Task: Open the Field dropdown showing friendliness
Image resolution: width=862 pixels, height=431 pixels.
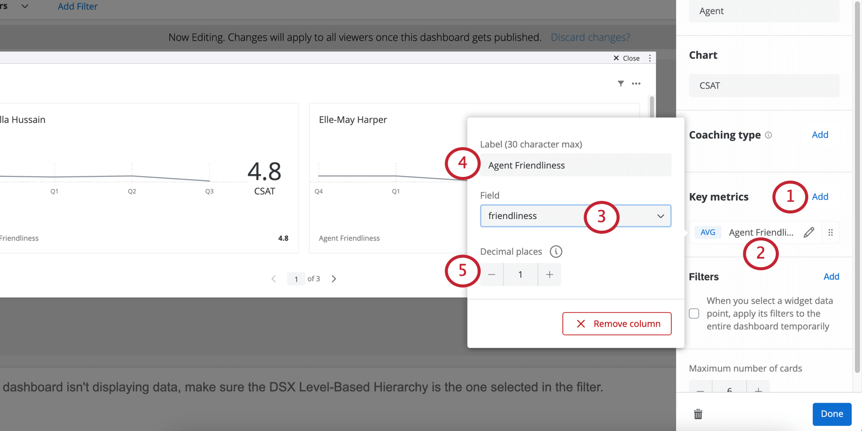Action: (576, 216)
